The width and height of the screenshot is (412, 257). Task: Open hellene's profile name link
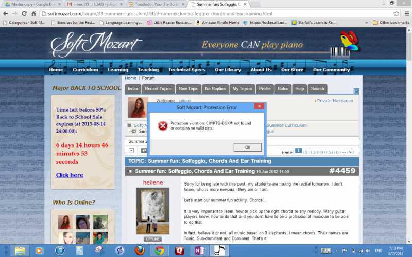click(x=152, y=182)
